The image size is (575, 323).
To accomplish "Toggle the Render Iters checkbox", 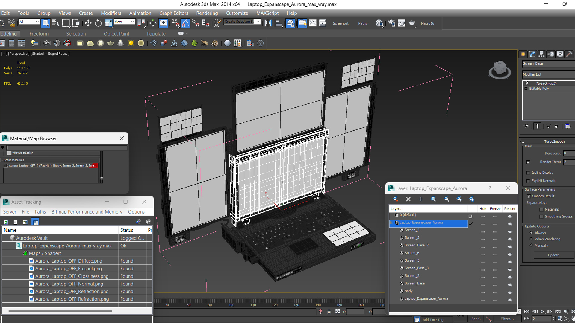I will pos(528,162).
